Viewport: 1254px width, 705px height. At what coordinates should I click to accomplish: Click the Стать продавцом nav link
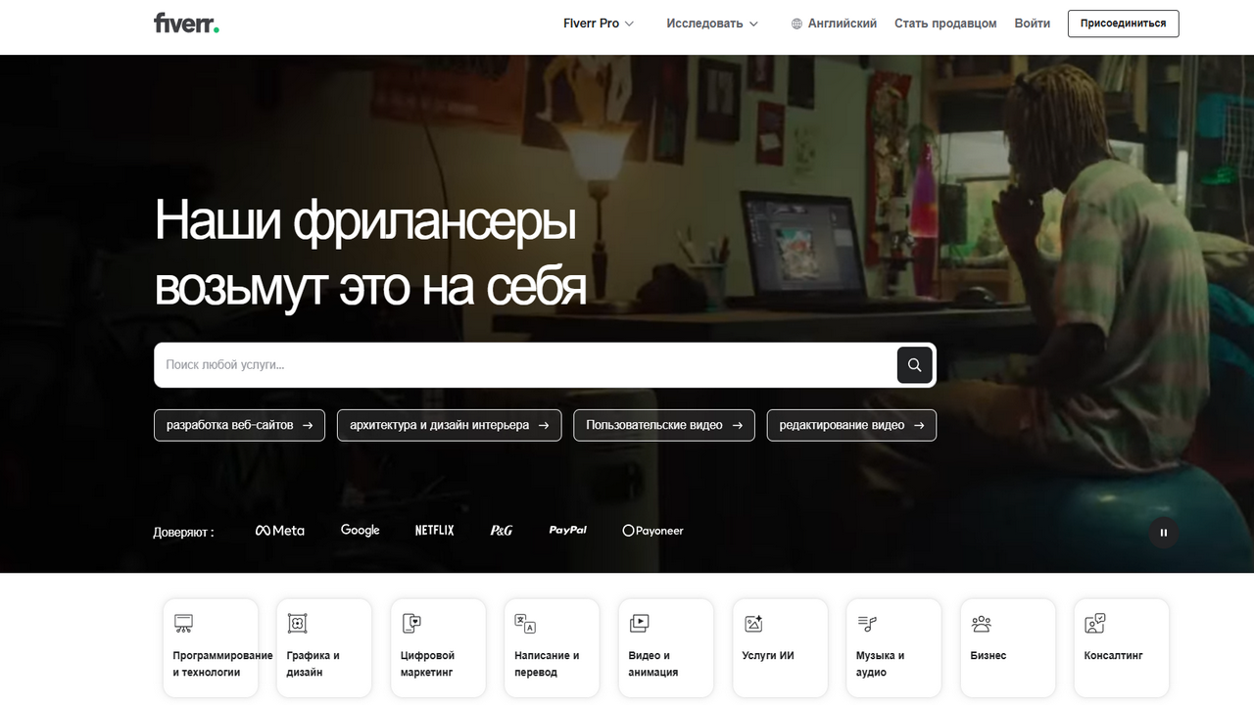945,23
